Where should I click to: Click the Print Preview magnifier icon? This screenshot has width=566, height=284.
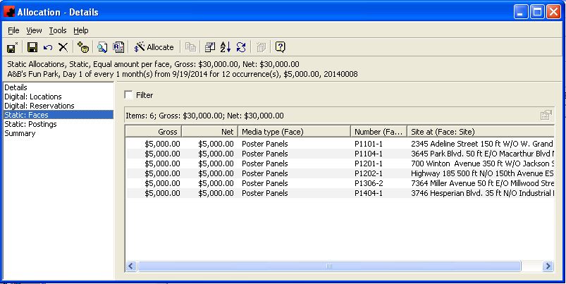(x=102, y=47)
